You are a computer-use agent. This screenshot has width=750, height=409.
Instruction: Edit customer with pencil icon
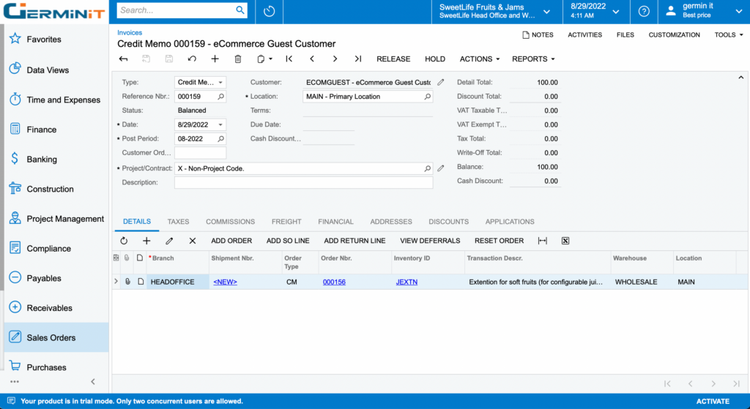pyautogui.click(x=440, y=82)
